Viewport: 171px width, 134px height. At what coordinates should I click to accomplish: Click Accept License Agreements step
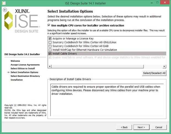(x=25, y=65)
